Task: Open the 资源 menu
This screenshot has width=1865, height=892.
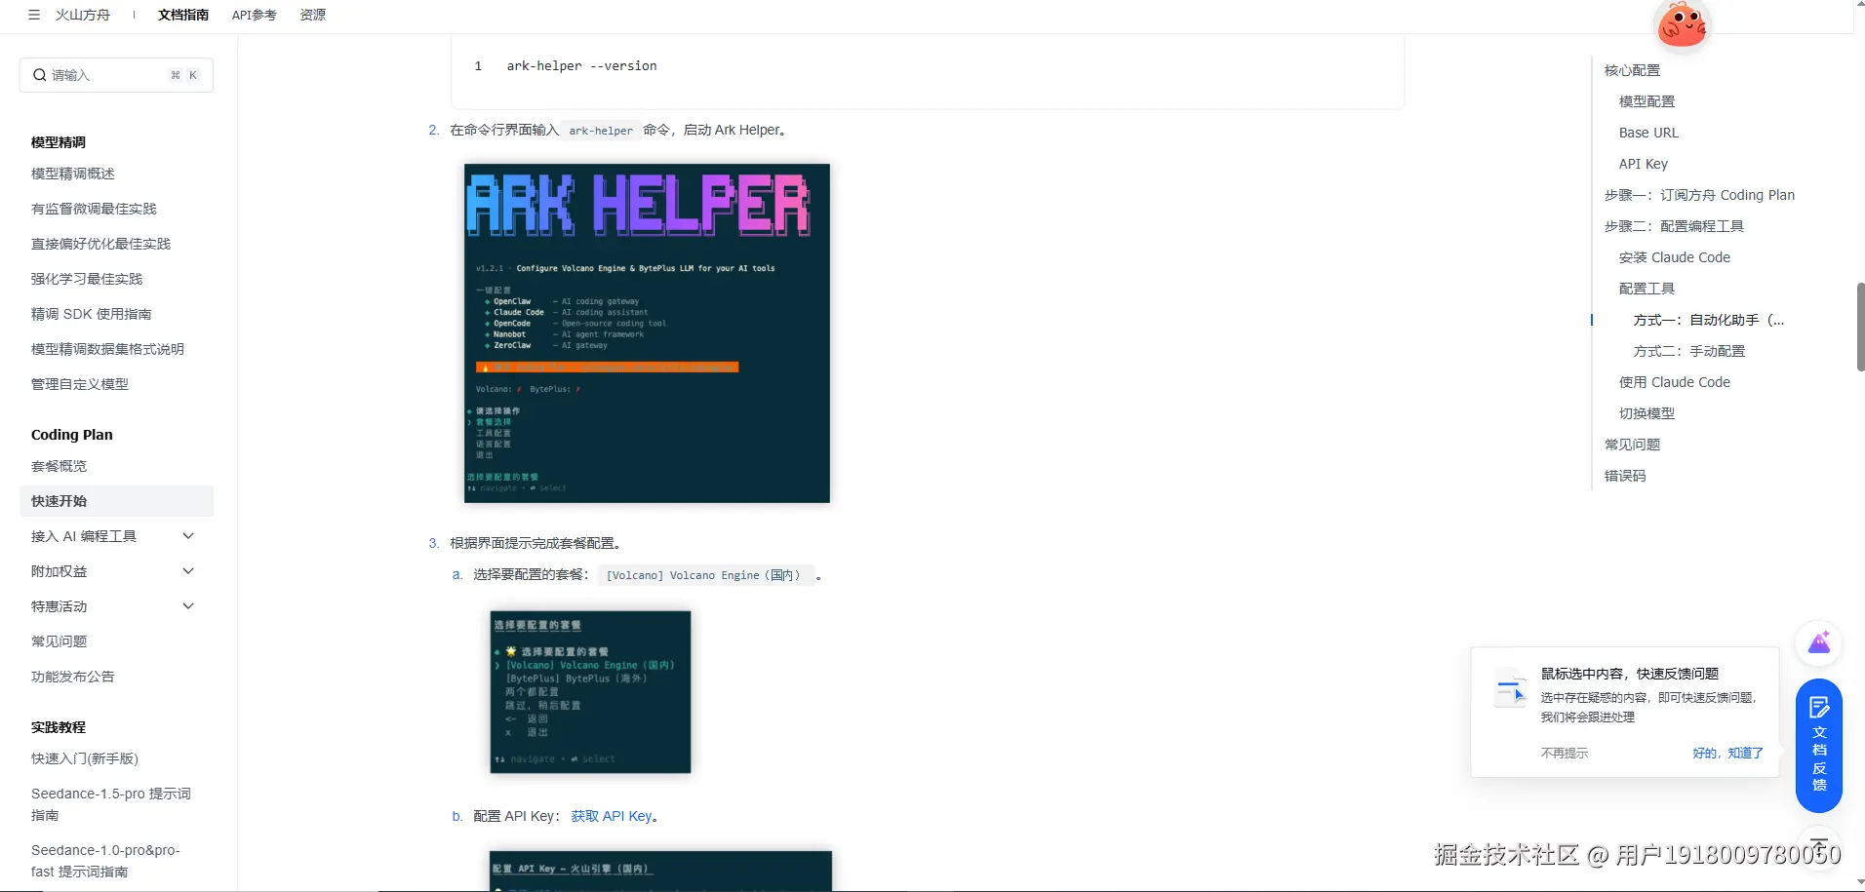Action: pyautogui.click(x=313, y=15)
